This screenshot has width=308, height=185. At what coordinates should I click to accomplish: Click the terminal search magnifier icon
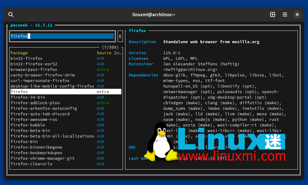(11, 14)
